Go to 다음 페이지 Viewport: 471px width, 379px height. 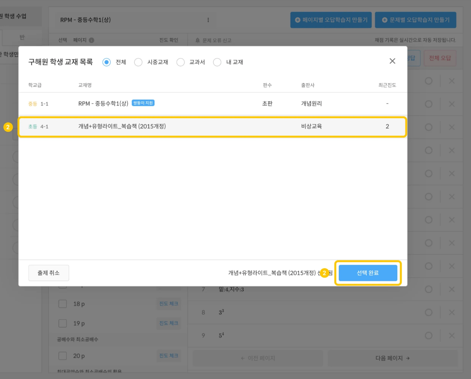[x=392, y=358]
